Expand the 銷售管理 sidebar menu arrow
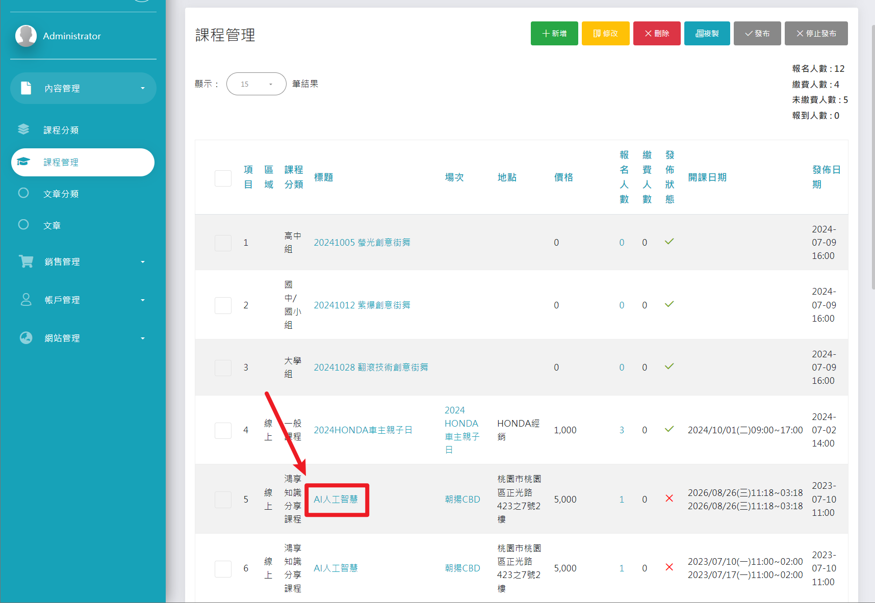This screenshot has height=603, width=875. click(143, 262)
